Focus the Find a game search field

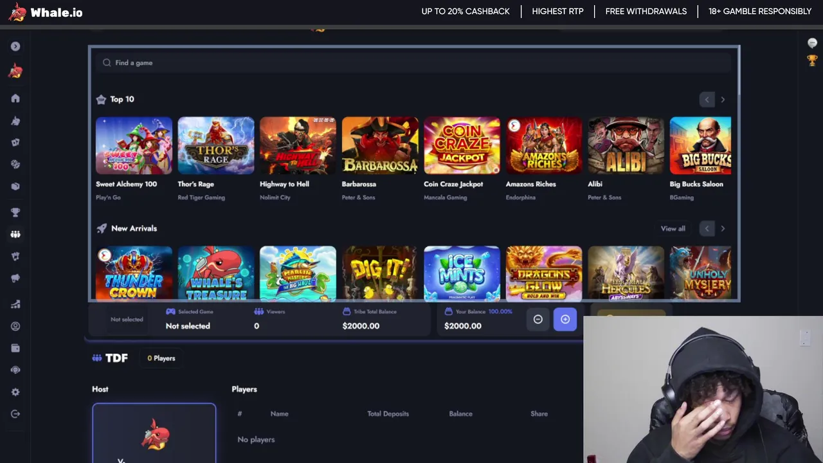[414, 62]
